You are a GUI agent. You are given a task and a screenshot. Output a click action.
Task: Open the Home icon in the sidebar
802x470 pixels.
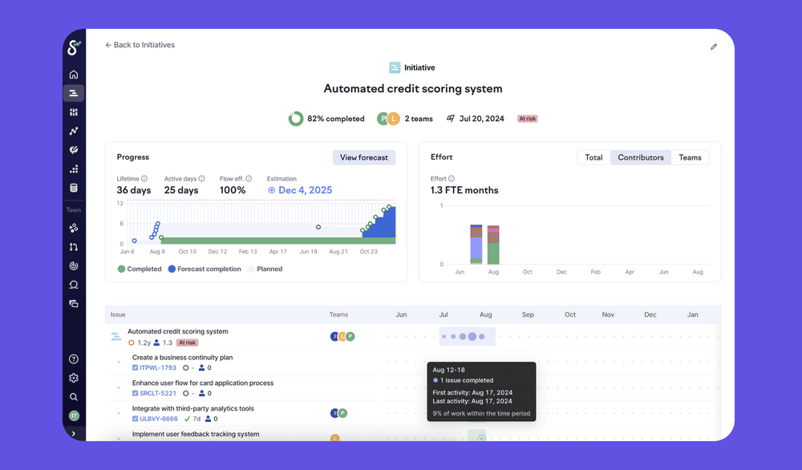pyautogui.click(x=73, y=73)
